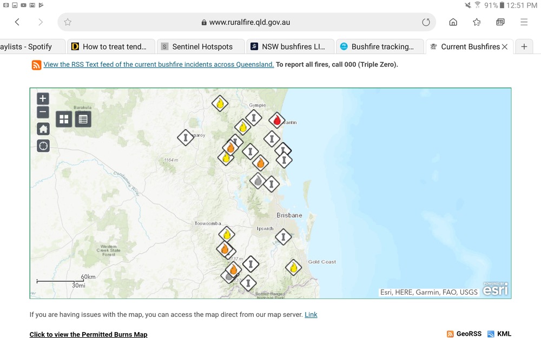The width and height of the screenshot is (541, 338).
Task: Open the map legend list button
Action: 83,120
